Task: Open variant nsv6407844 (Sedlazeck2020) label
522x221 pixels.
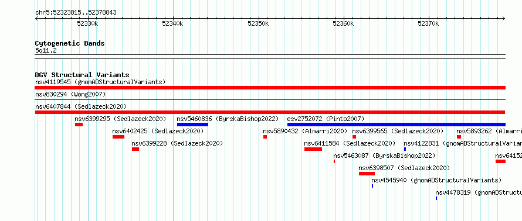Action: 81,106
